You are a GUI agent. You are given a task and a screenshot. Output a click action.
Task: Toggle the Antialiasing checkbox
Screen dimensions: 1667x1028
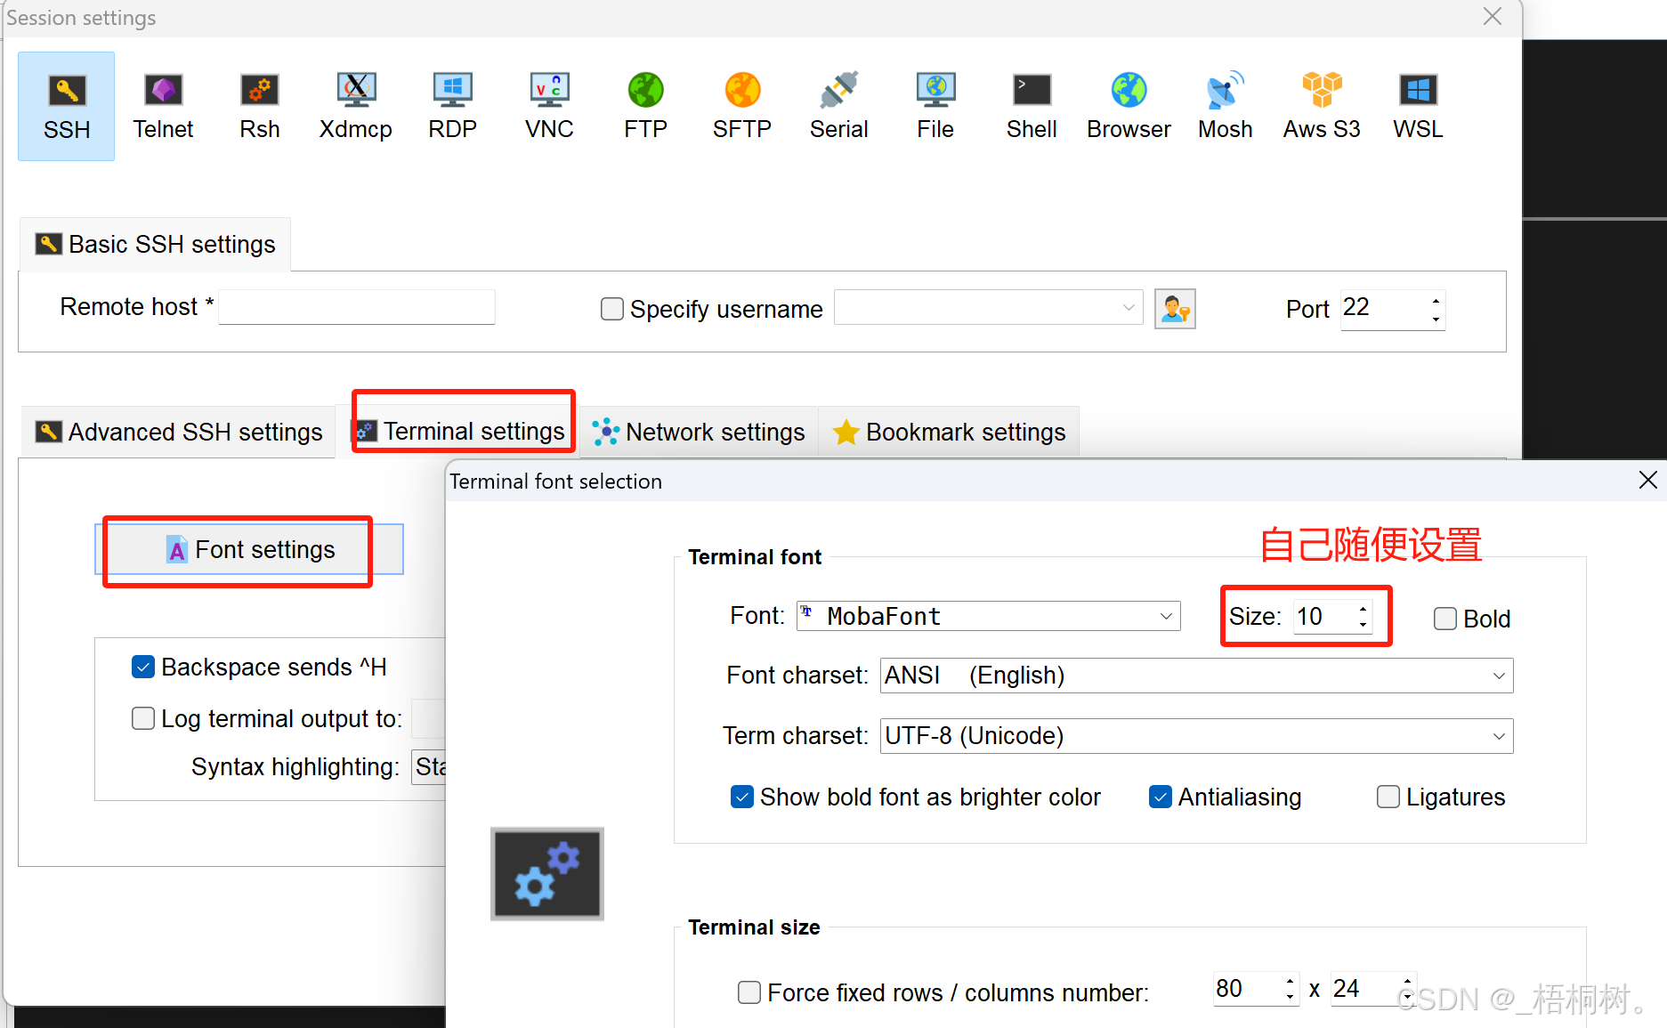[1161, 797]
